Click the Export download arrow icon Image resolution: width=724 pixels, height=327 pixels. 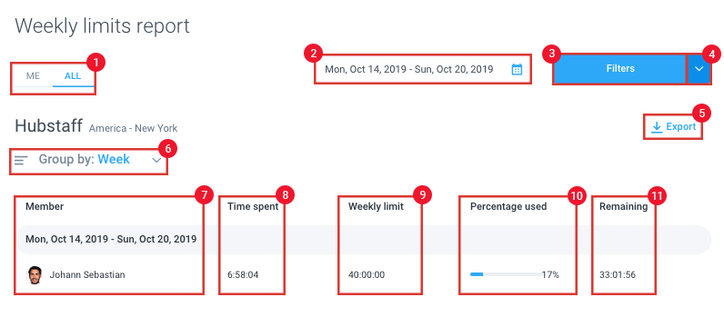656,127
